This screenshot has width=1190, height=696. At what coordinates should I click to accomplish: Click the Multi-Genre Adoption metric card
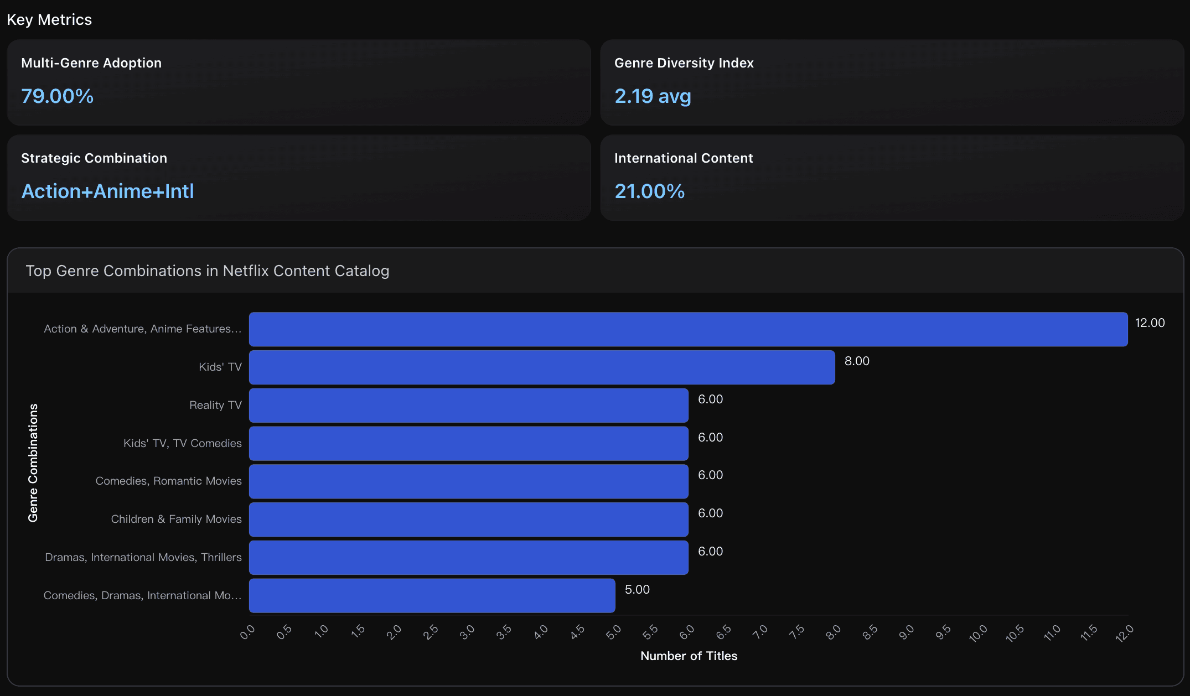coord(299,82)
